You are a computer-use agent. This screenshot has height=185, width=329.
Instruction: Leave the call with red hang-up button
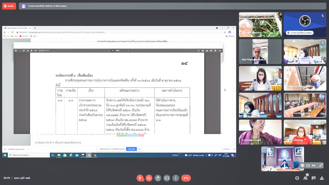pyautogui.click(x=186, y=178)
